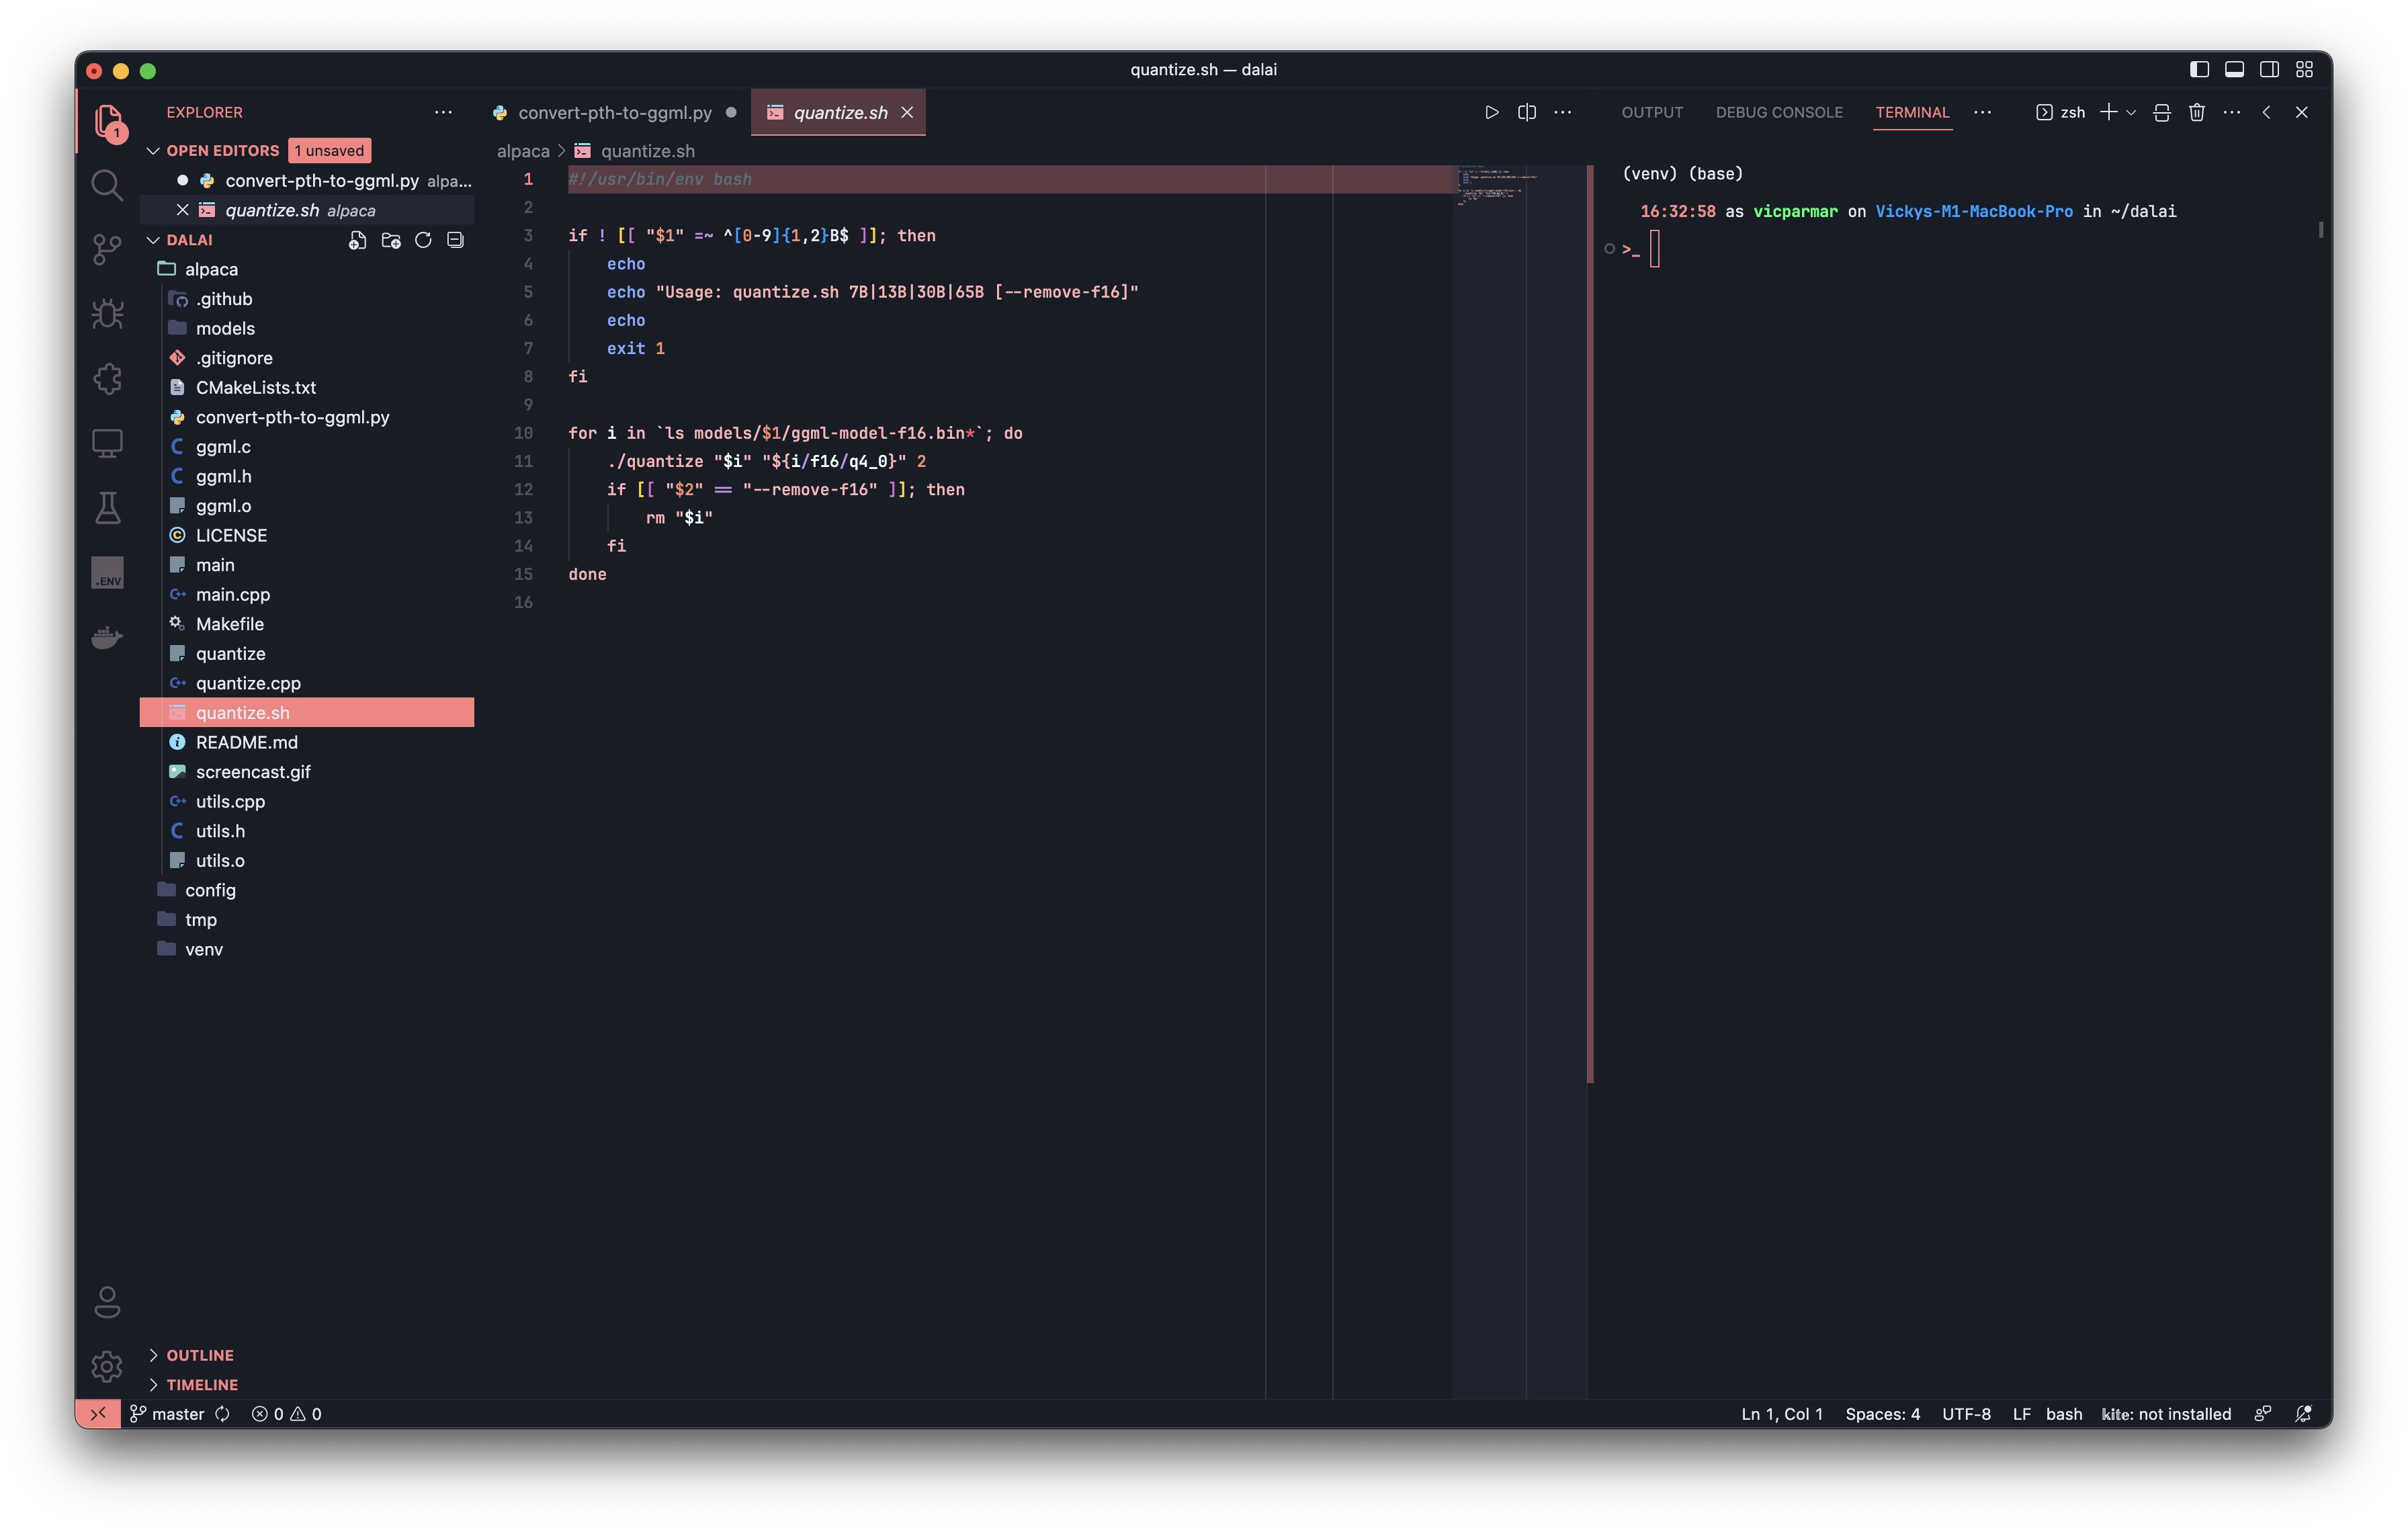The width and height of the screenshot is (2408, 1528).
Task: Click the split editor right icon
Action: click(1527, 112)
